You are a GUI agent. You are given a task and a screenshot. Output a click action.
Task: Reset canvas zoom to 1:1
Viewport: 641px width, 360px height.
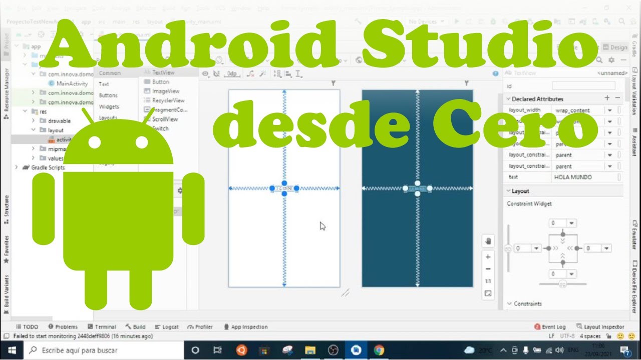tap(488, 281)
